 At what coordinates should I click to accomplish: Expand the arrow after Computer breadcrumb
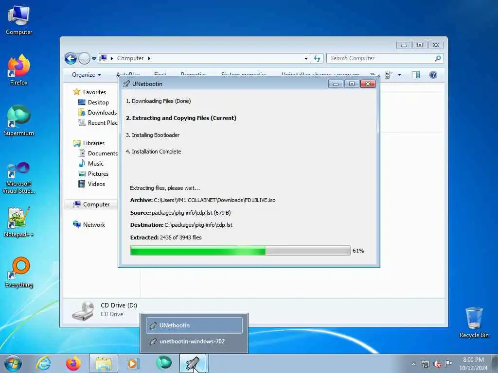click(149, 58)
